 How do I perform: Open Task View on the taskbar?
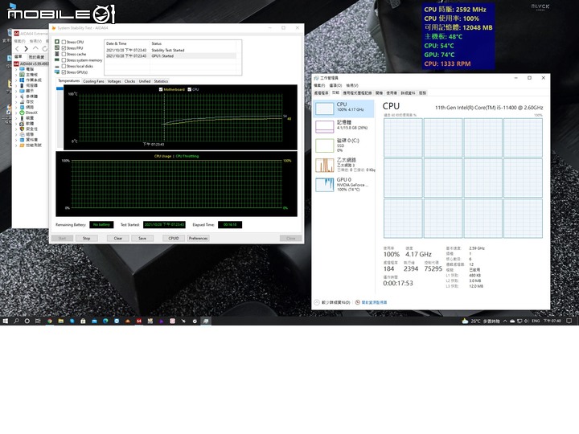coord(38,321)
